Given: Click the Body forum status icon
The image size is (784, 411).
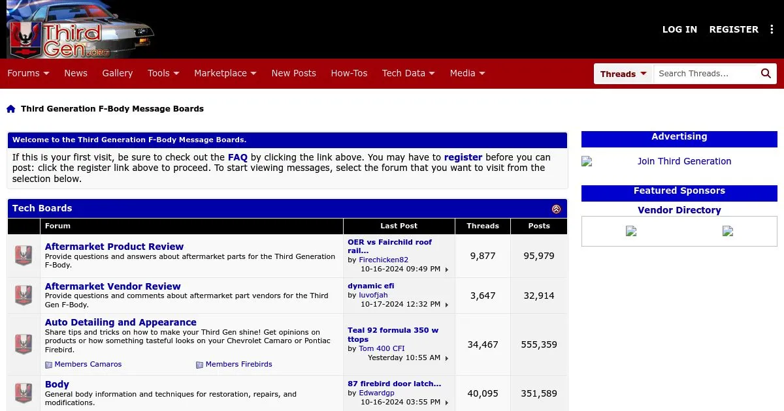Looking at the screenshot, I should coord(24,393).
